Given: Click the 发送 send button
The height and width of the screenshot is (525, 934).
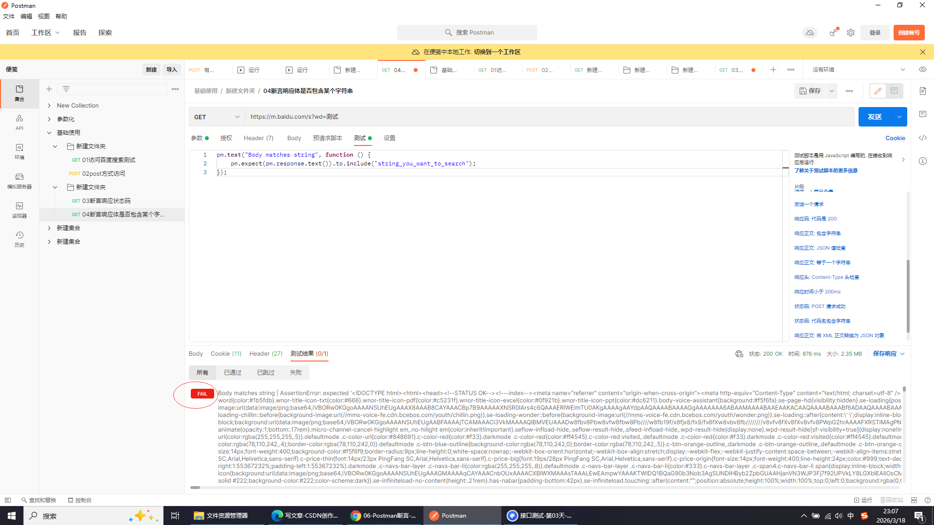Looking at the screenshot, I should 875,117.
